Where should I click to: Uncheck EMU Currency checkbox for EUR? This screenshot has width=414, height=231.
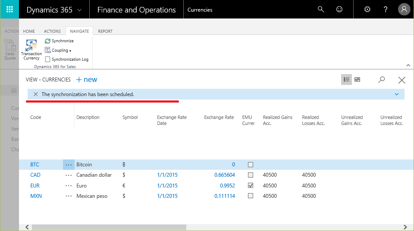(x=251, y=185)
